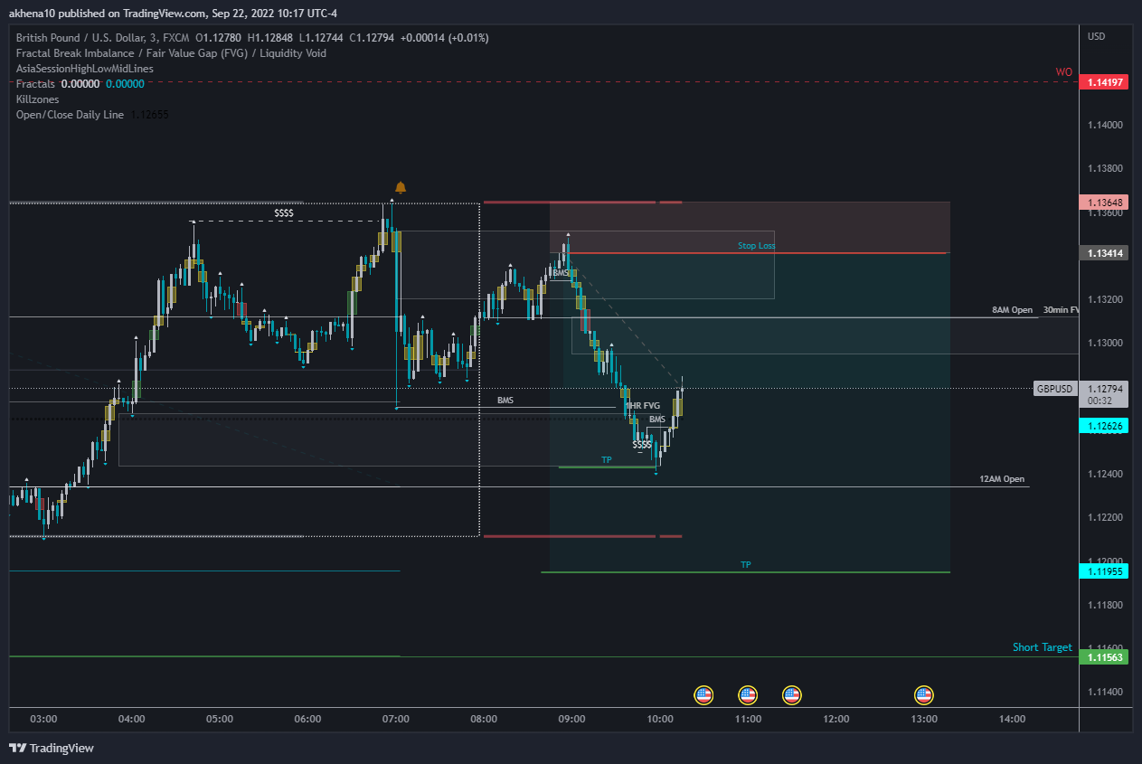Select the cyan 1.12626 price label
1142x764 pixels.
pyautogui.click(x=1106, y=426)
